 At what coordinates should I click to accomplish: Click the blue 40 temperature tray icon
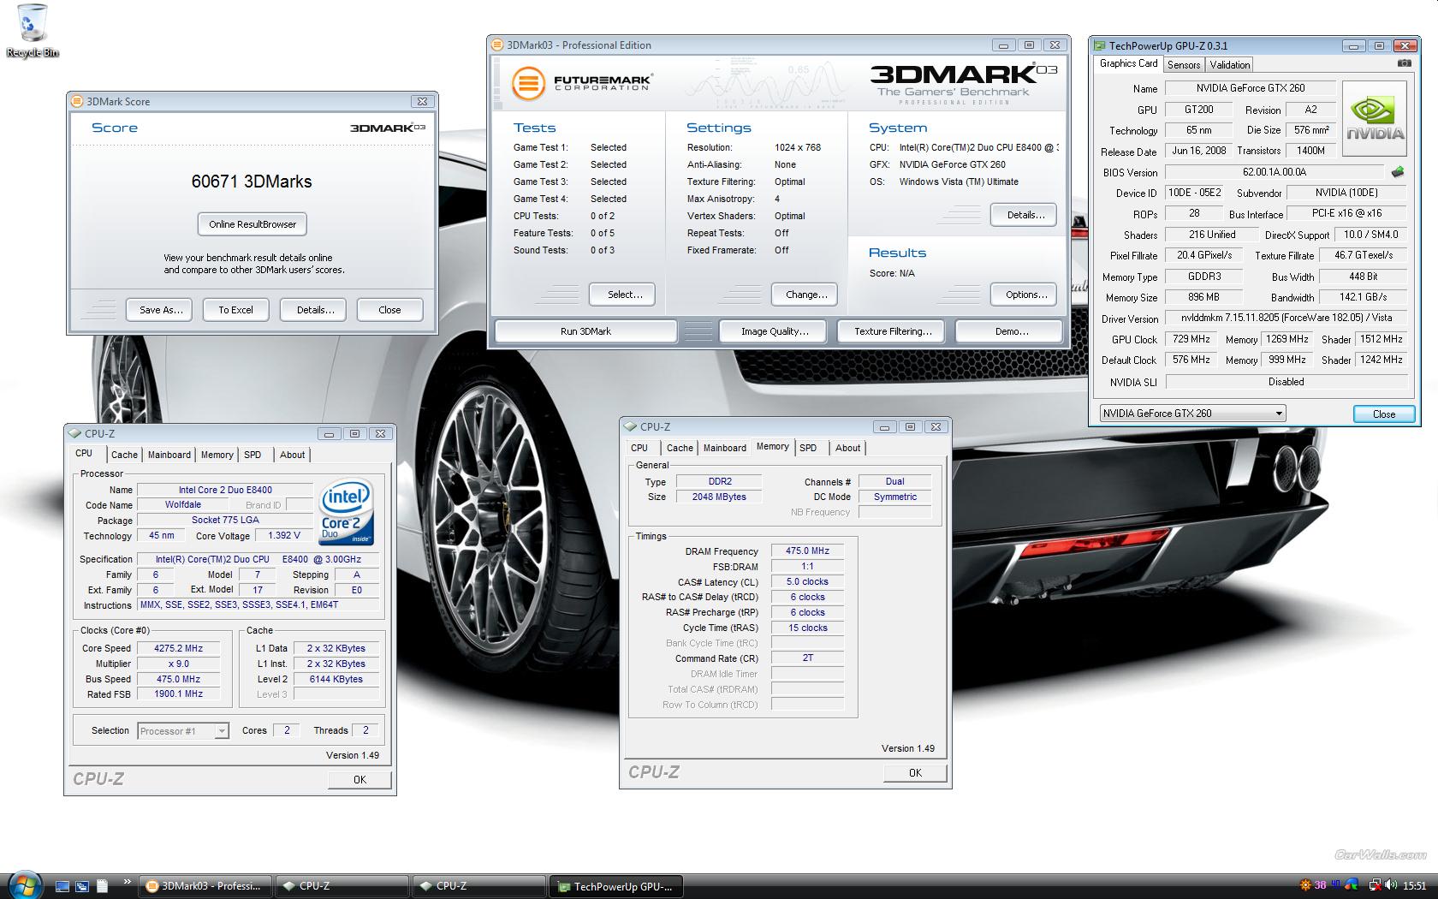click(x=1335, y=885)
